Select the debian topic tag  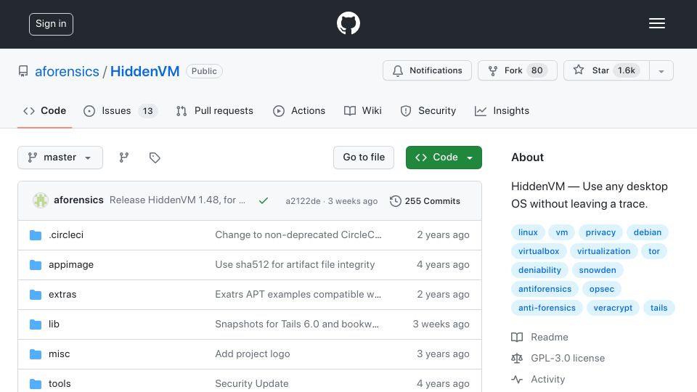[x=648, y=232]
